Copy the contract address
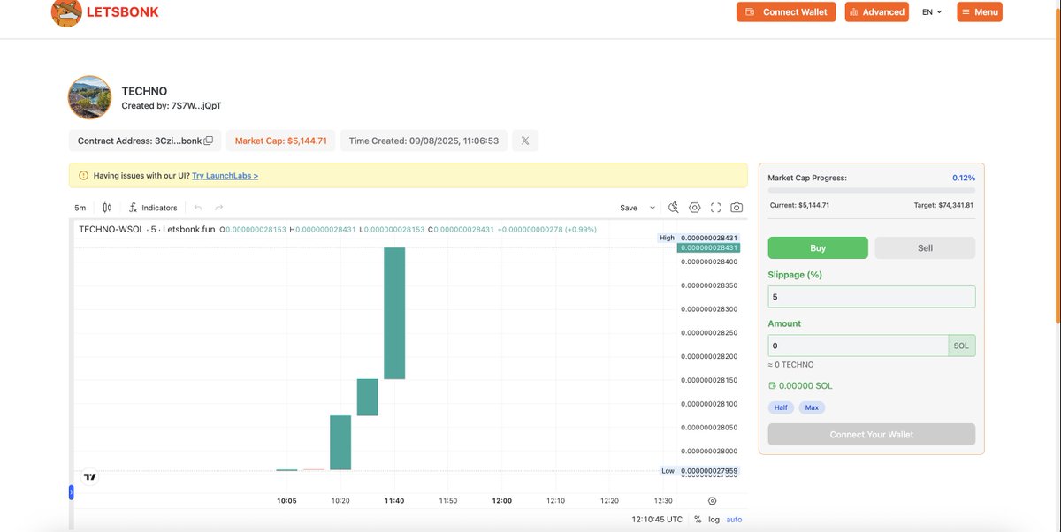 click(209, 141)
